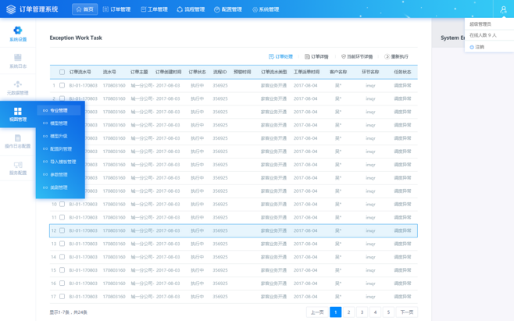Check the checkbox for row 10

(62, 204)
